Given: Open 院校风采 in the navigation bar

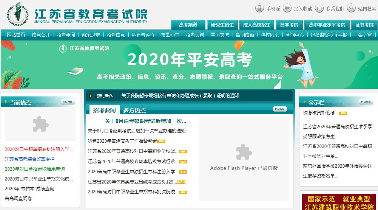Looking at the screenshot, I should tap(270, 35).
